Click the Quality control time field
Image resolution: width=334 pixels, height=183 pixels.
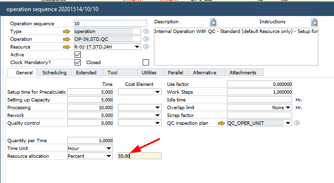[x=90, y=123]
